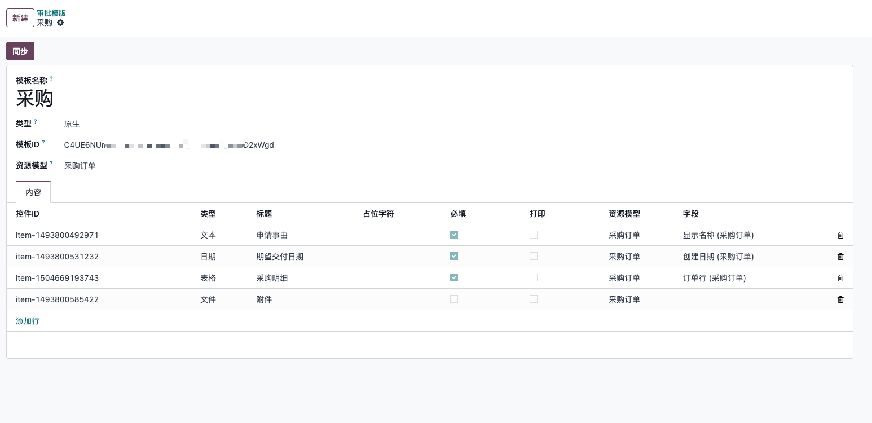Open the gear settings menu beside 采购

pos(60,23)
